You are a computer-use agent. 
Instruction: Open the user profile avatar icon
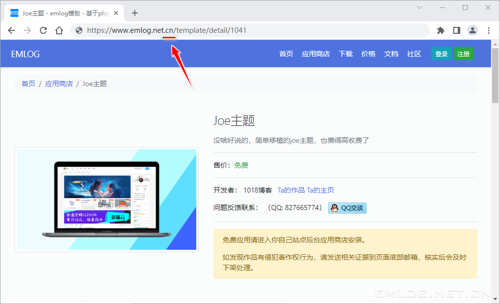click(x=473, y=30)
